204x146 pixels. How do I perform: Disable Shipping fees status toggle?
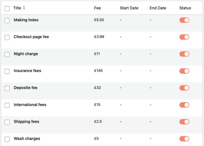[184, 122]
